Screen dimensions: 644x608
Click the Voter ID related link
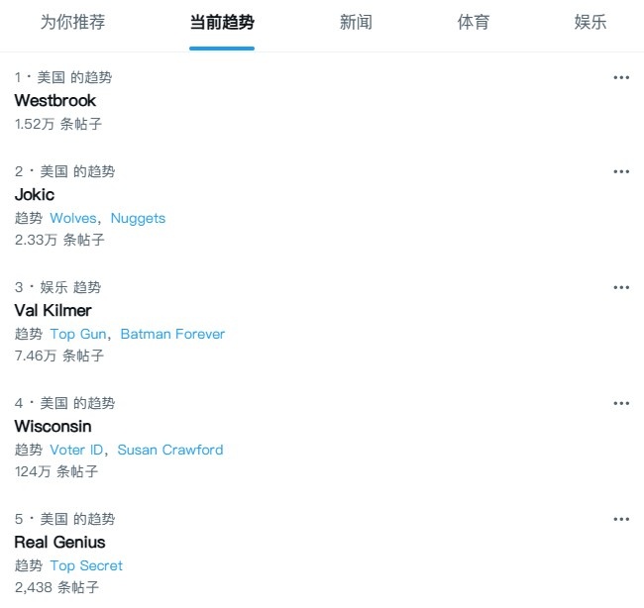[76, 450]
